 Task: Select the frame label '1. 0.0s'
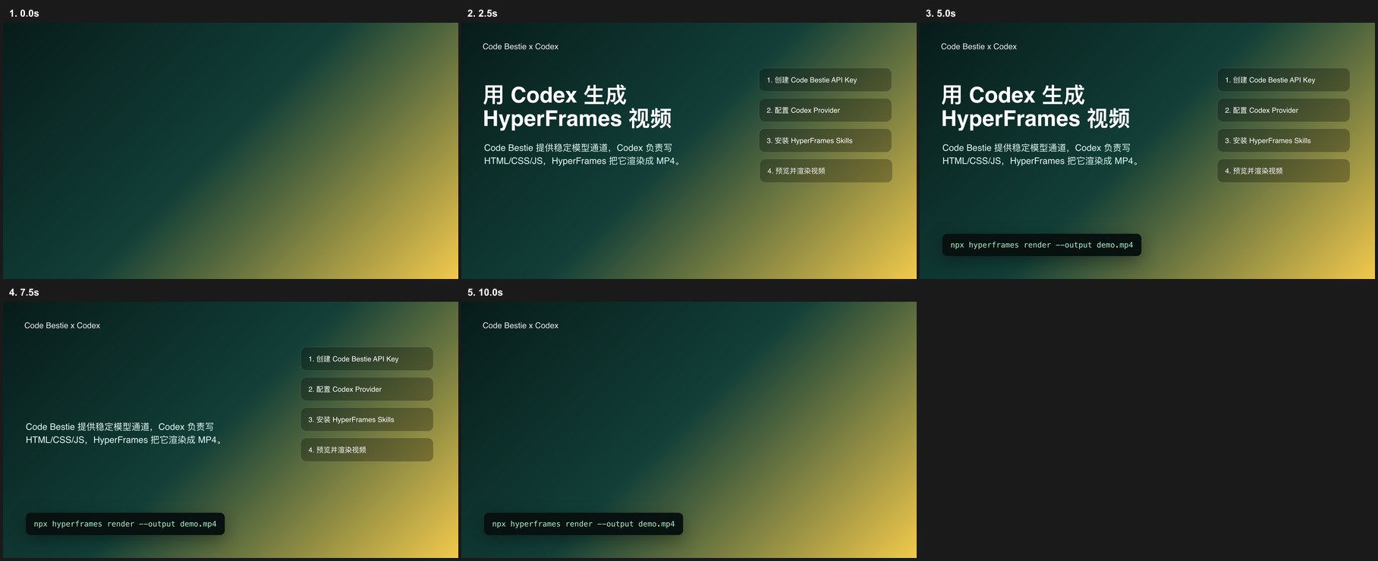24,14
